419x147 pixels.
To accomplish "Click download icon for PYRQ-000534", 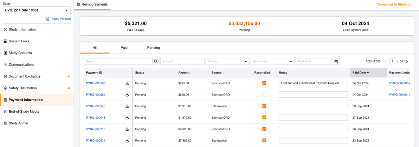I will (127, 141).
